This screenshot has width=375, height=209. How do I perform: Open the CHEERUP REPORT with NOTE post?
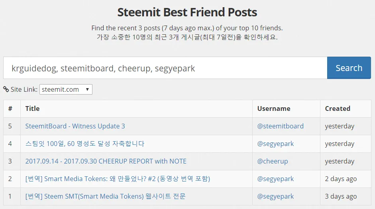click(x=106, y=161)
